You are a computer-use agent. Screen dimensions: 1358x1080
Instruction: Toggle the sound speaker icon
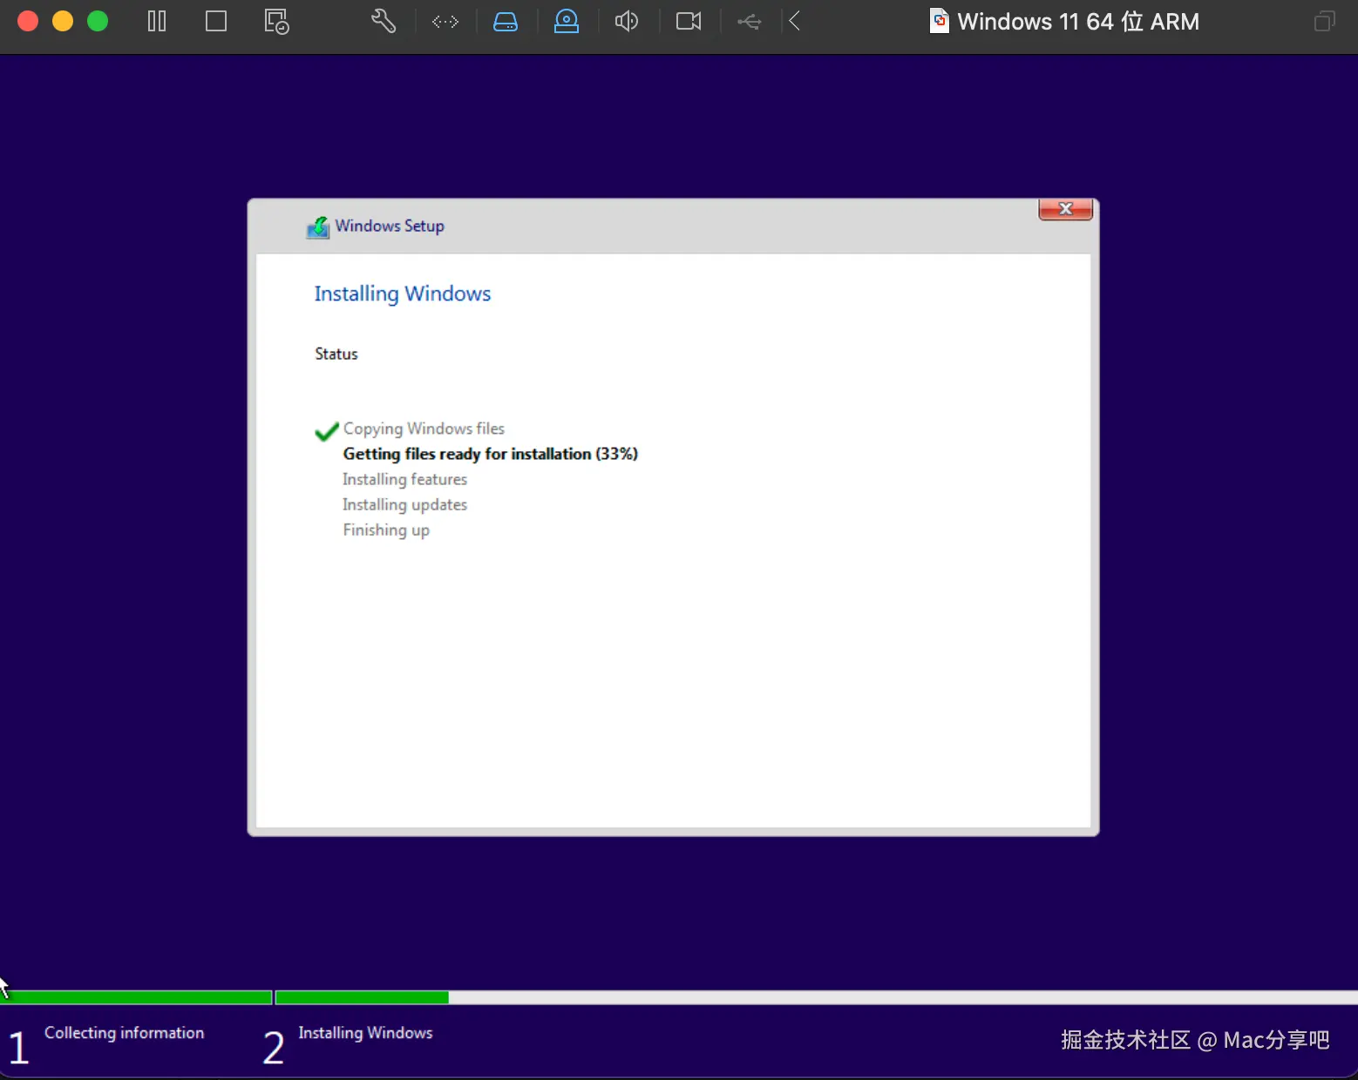point(627,21)
